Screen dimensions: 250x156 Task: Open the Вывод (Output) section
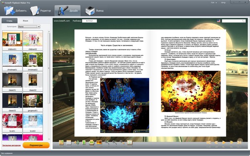(x=95, y=11)
